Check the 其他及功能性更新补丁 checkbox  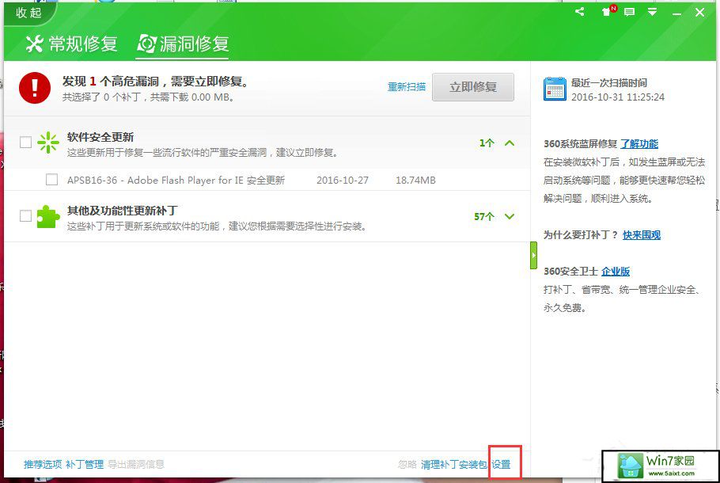25,215
